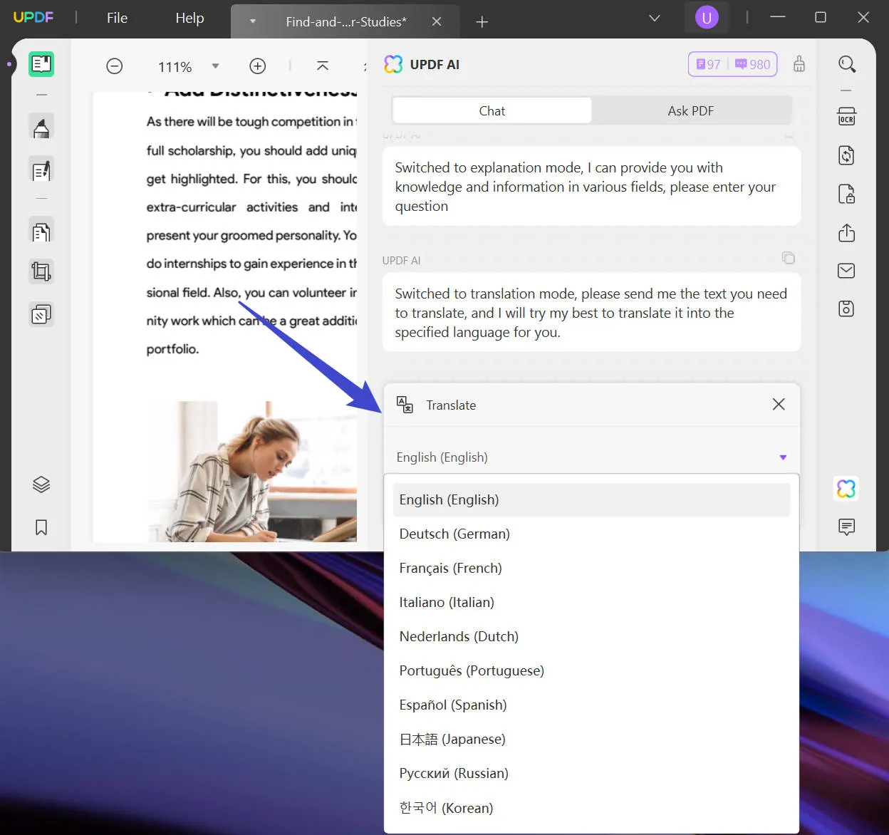Open the Bookmarks panel

pyautogui.click(x=41, y=527)
